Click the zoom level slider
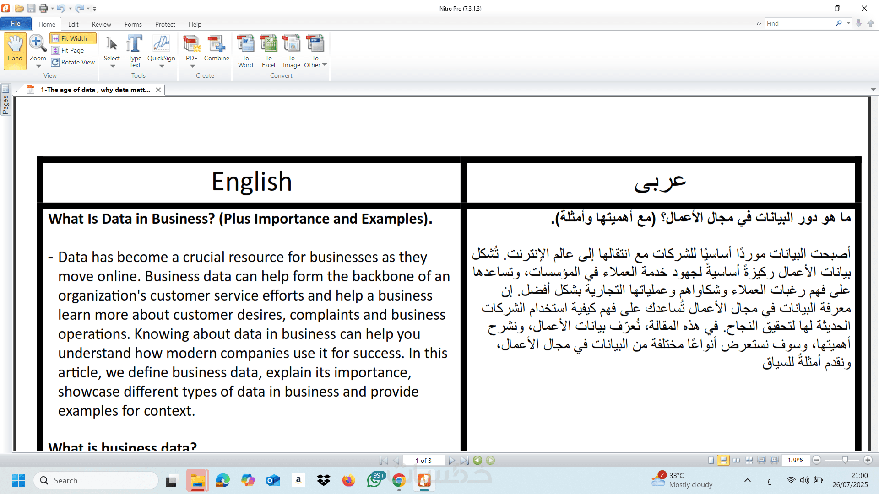Screen dimensions: 879x494 (845, 460)
